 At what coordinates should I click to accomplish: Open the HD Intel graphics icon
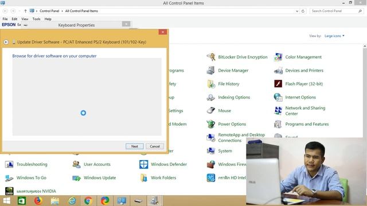(211, 178)
